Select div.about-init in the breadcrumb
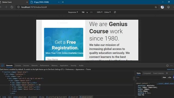This screenshot has width=174, height=98. point(73,97)
